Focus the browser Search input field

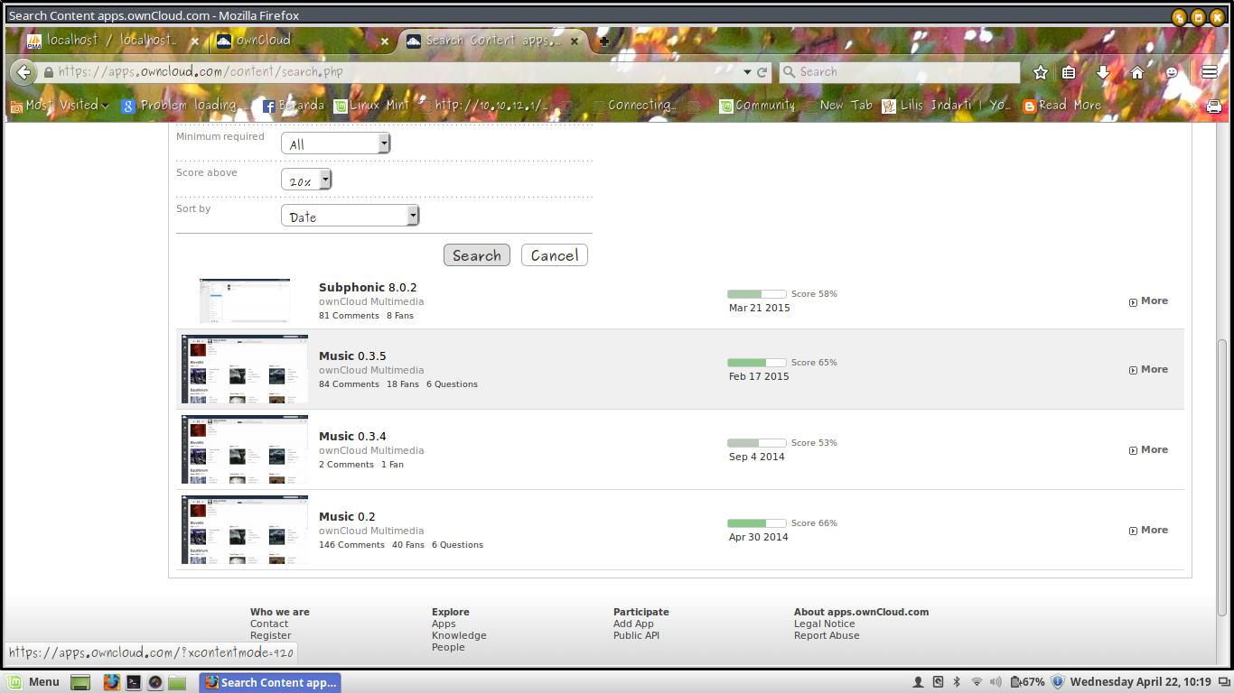(899, 72)
